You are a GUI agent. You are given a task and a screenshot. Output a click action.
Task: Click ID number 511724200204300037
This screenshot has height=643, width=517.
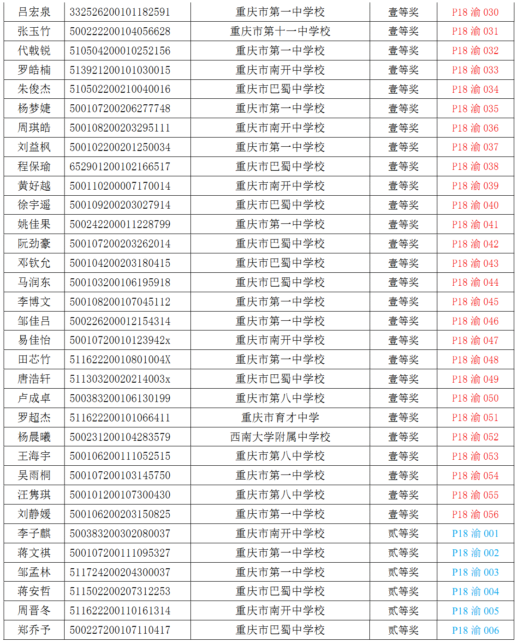click(x=120, y=572)
